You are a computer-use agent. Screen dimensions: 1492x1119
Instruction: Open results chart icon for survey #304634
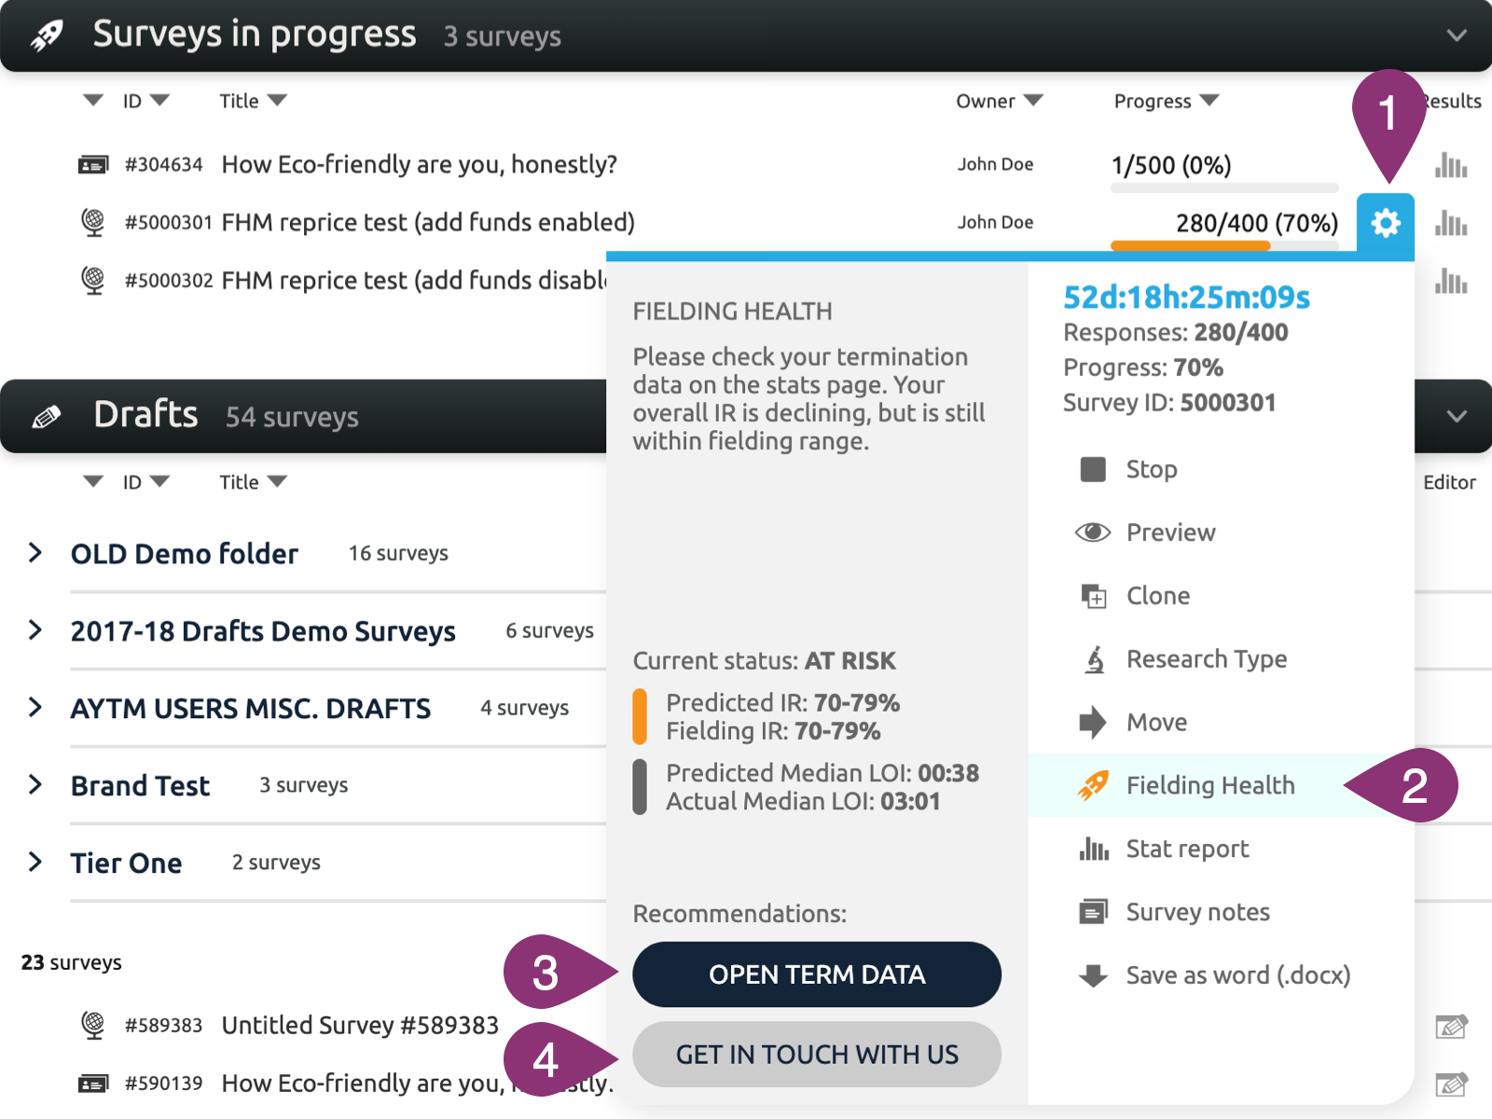click(1450, 165)
